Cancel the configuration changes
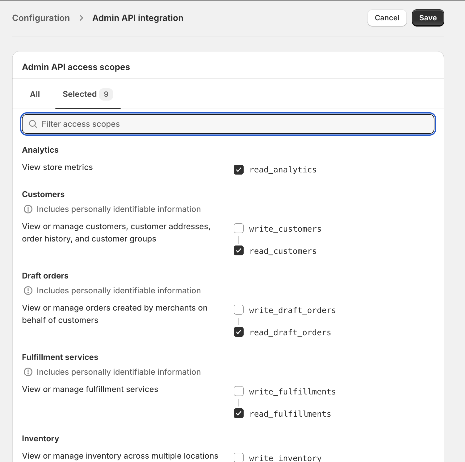Image resolution: width=465 pixels, height=462 pixels. (x=387, y=18)
